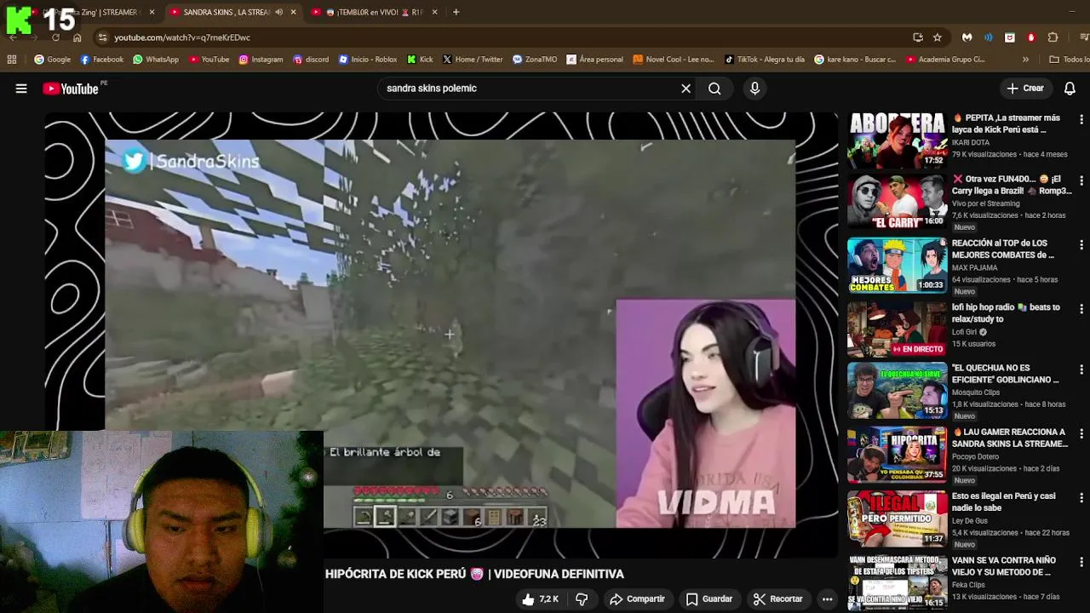Open the browser home button
The image size is (1090, 613).
coord(77,37)
